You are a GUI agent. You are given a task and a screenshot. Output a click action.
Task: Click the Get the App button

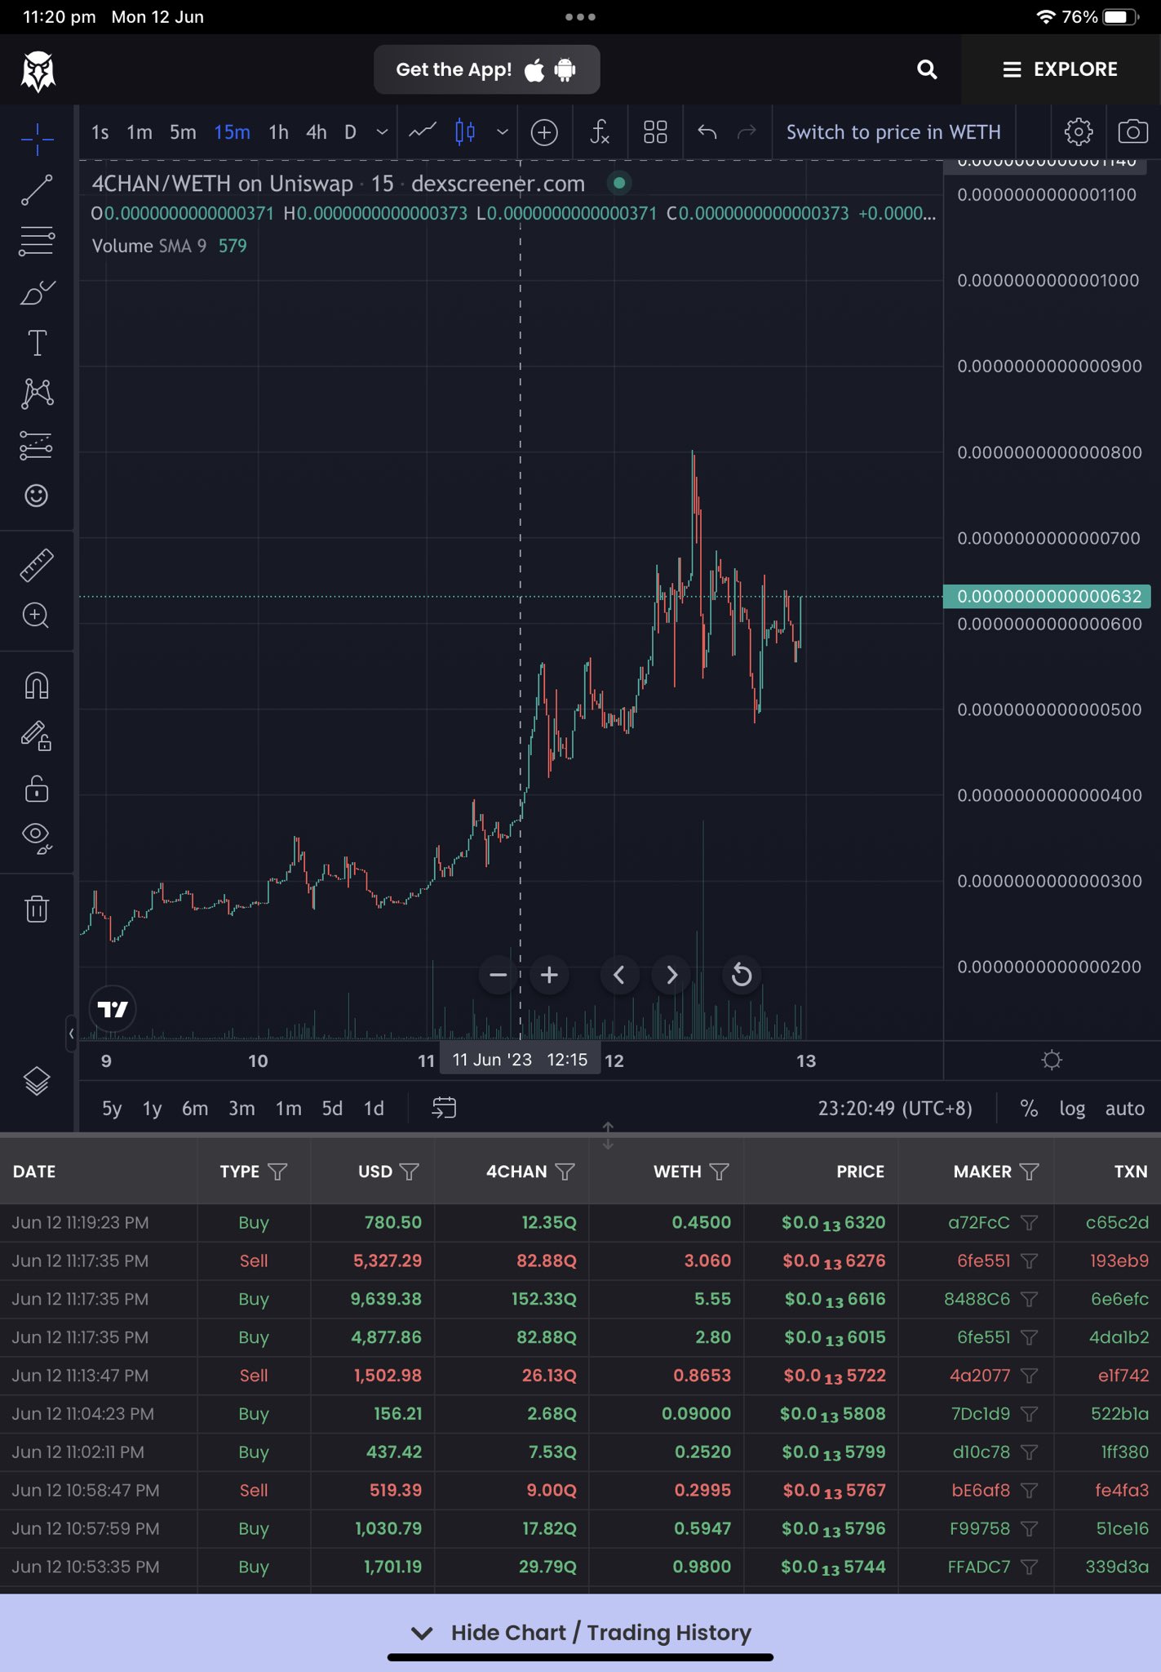coord(486,69)
